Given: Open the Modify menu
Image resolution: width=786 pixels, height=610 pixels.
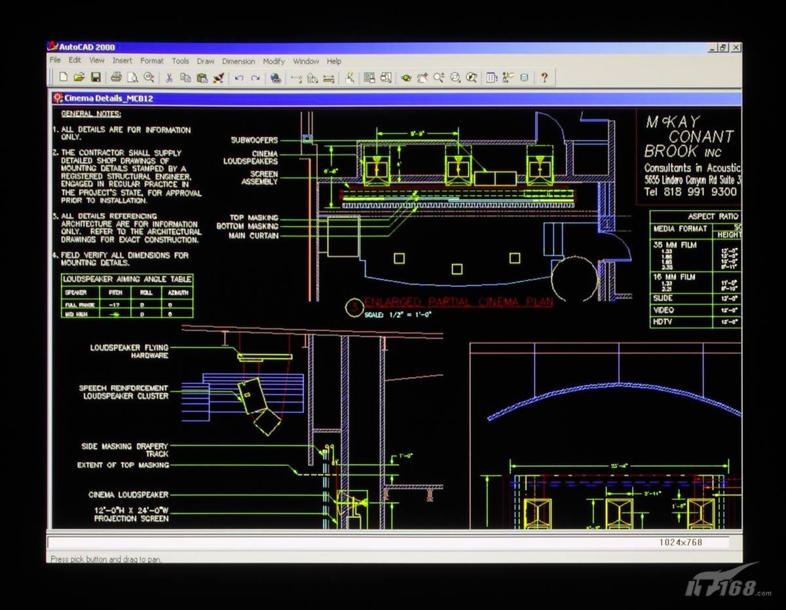Looking at the screenshot, I should (x=274, y=61).
